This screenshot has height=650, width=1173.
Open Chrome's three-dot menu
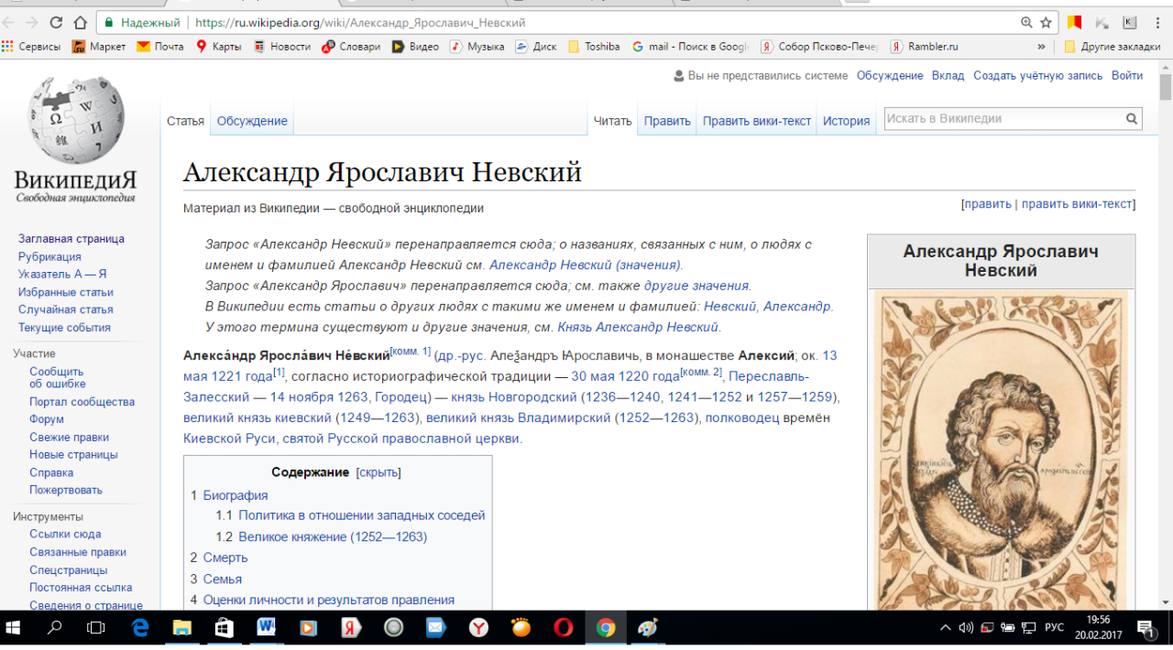click(1158, 22)
